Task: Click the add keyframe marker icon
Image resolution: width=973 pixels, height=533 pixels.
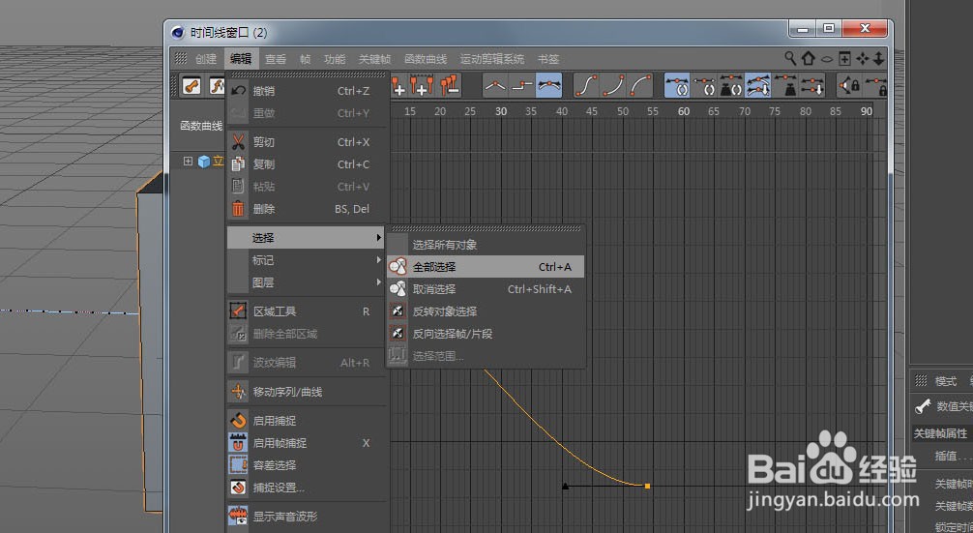Action: pyautogui.click(x=398, y=86)
